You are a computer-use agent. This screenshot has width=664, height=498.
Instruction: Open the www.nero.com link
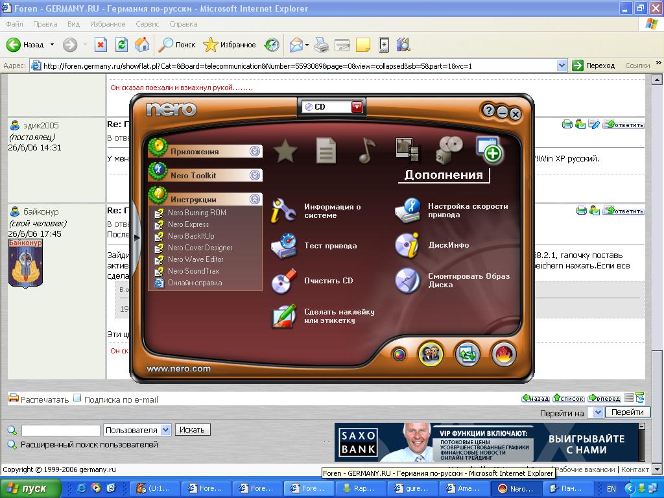pyautogui.click(x=179, y=368)
